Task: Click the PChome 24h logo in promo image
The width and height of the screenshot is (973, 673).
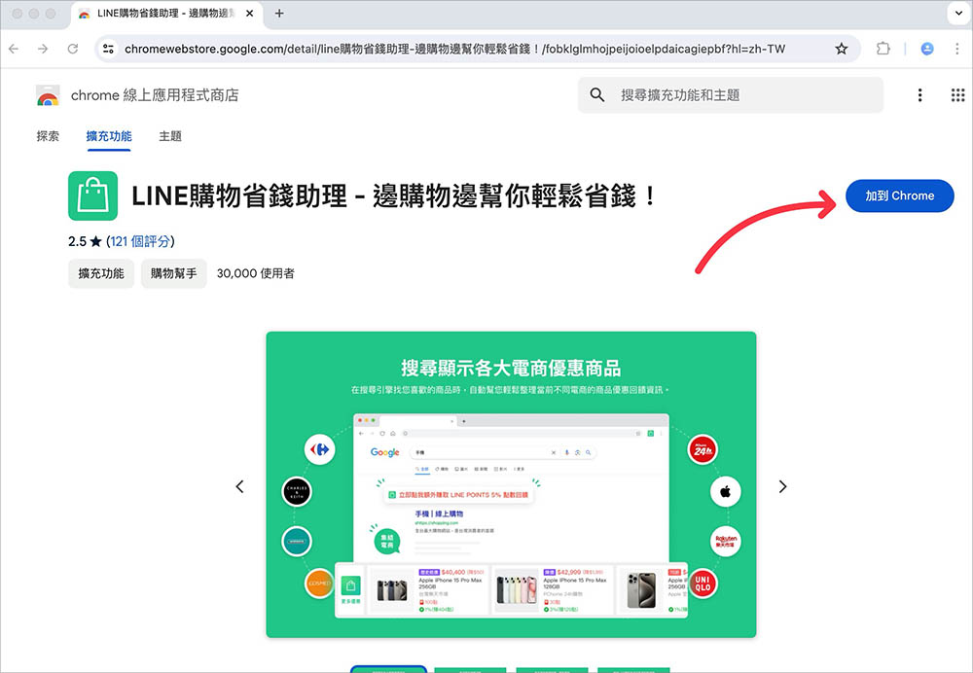Action: click(703, 450)
